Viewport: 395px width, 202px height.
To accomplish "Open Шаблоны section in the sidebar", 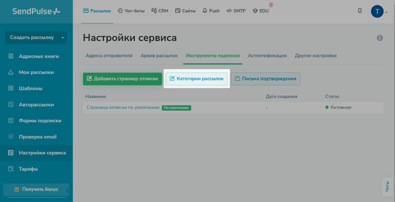I will pos(30,89).
